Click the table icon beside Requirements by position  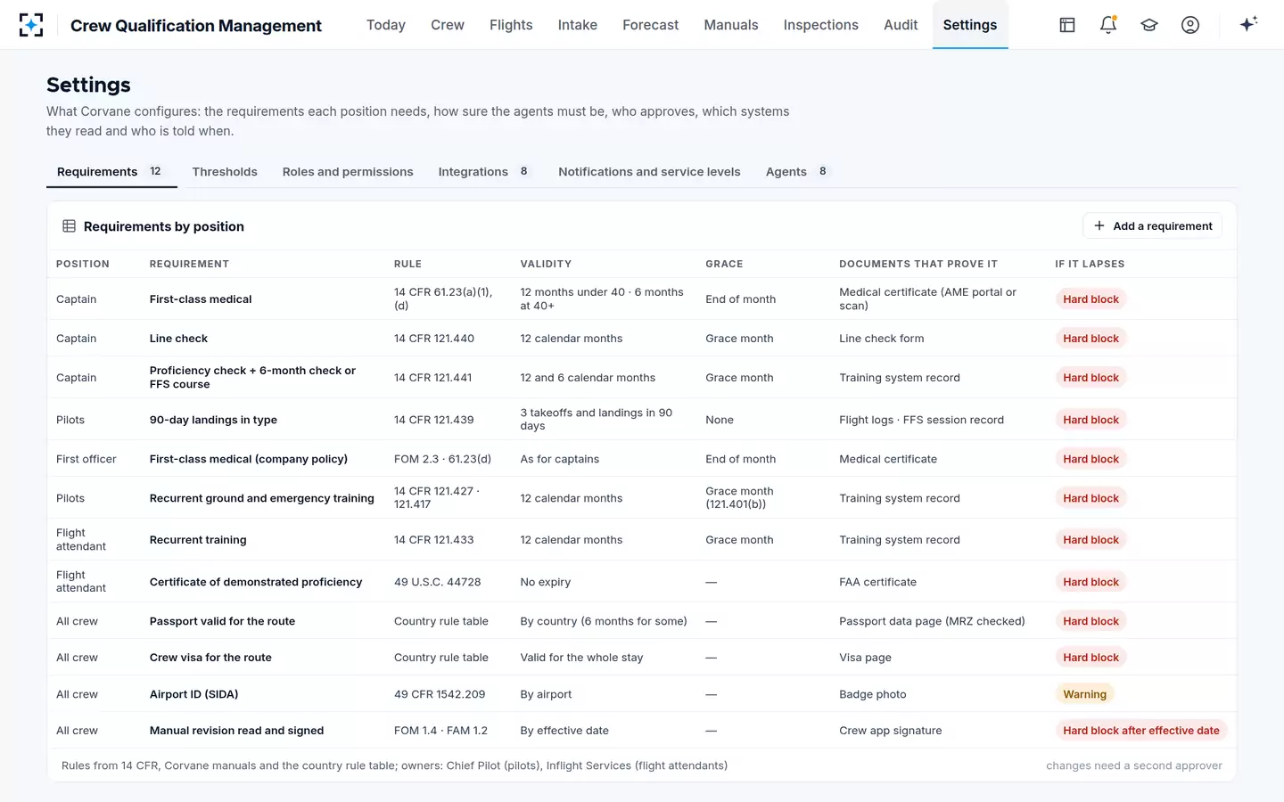(x=69, y=226)
